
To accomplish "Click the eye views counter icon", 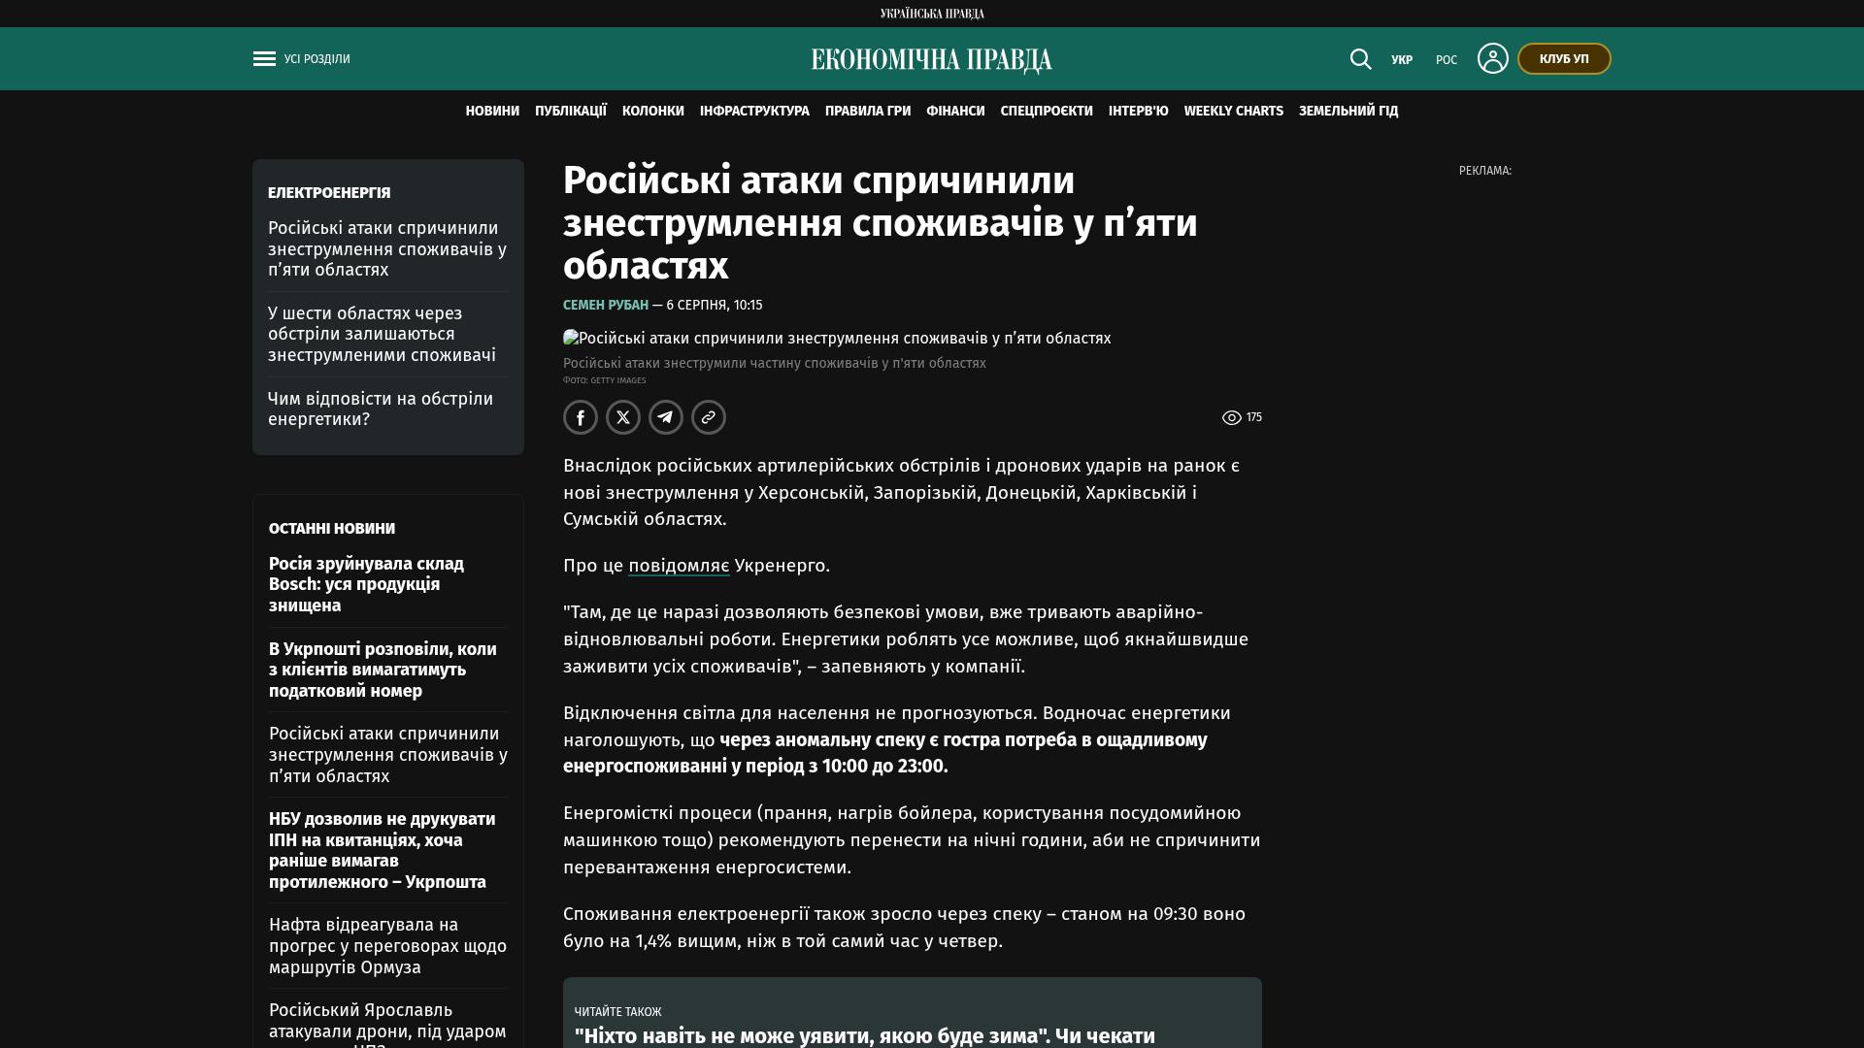I will 1231,417.
